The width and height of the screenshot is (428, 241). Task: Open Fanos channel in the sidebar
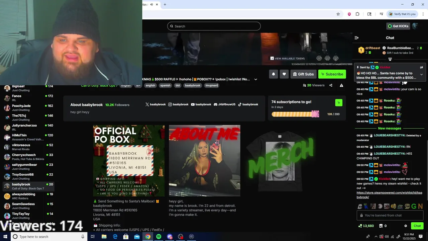coord(28,98)
